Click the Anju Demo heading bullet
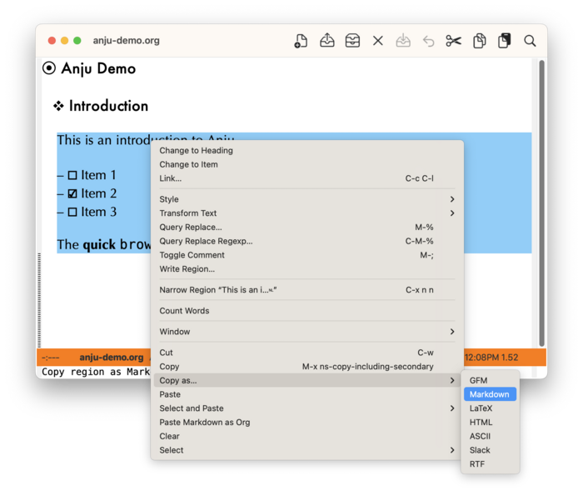583x491 pixels. pos(49,68)
